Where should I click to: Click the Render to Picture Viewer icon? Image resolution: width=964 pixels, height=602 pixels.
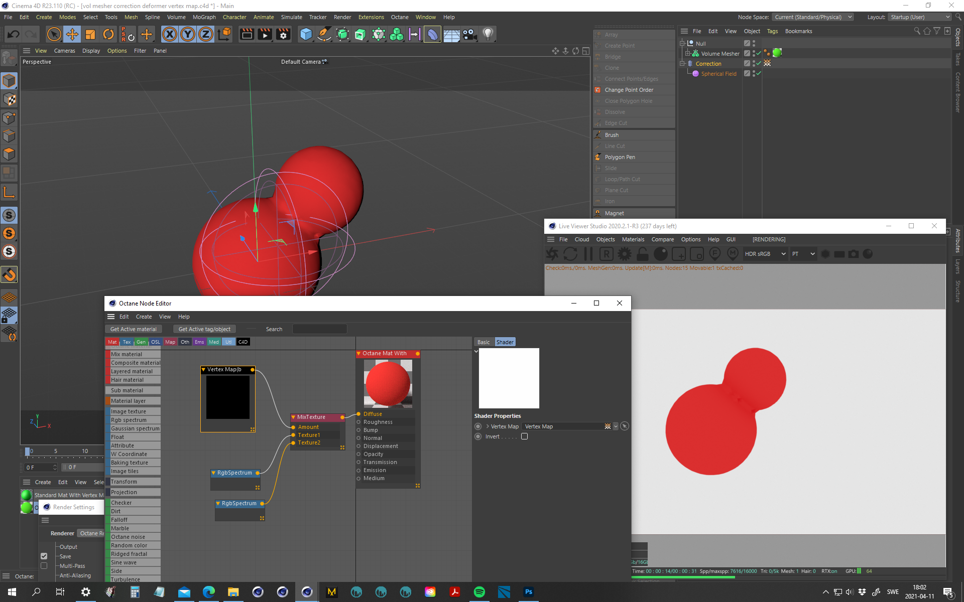[x=265, y=34]
